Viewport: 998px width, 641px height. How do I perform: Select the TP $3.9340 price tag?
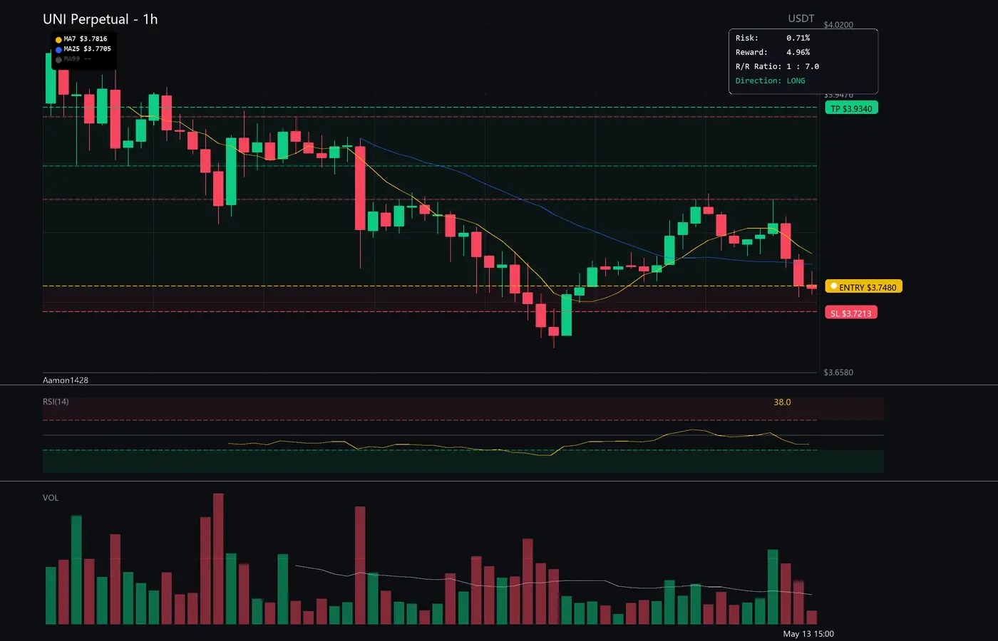point(851,108)
